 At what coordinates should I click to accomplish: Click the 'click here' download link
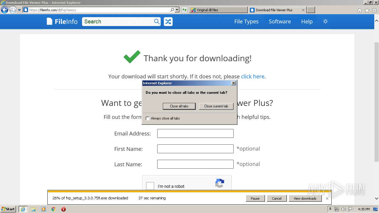coord(253,76)
